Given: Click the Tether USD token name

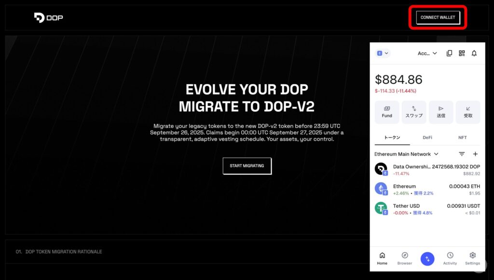Looking at the screenshot, I should [x=406, y=206].
